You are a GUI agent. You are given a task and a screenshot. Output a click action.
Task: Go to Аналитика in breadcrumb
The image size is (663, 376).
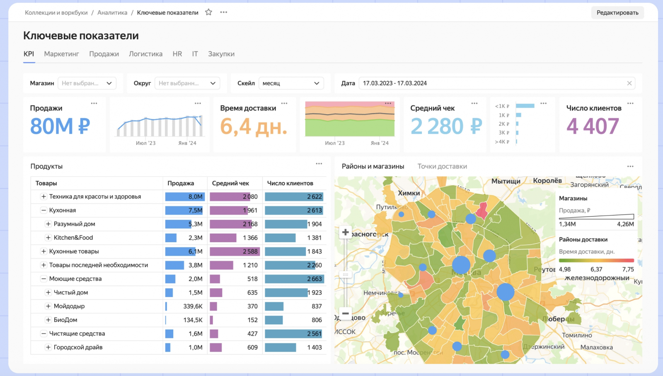click(x=112, y=13)
